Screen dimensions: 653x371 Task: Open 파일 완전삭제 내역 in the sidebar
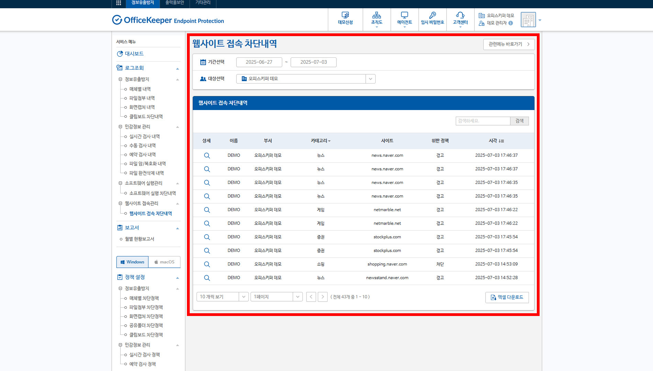click(146, 173)
